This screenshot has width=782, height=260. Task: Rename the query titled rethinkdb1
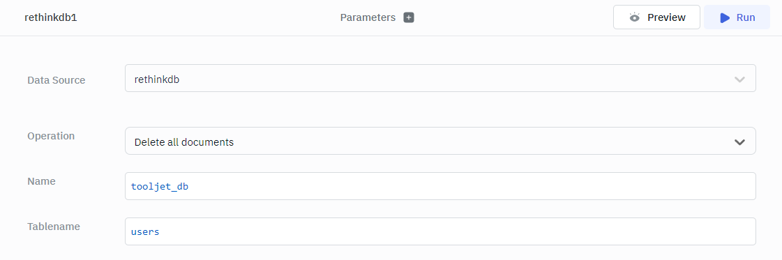(x=51, y=17)
